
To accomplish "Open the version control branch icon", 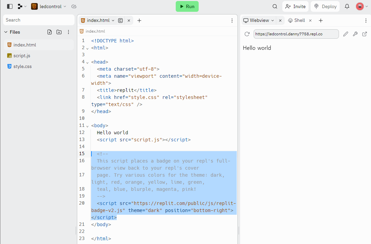I will (x=20, y=6).
